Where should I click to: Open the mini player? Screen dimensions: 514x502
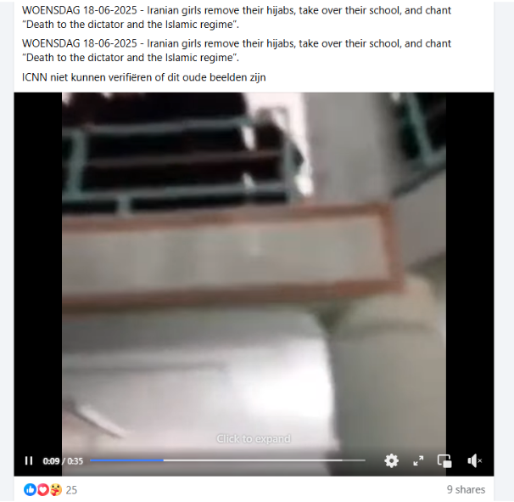444,461
